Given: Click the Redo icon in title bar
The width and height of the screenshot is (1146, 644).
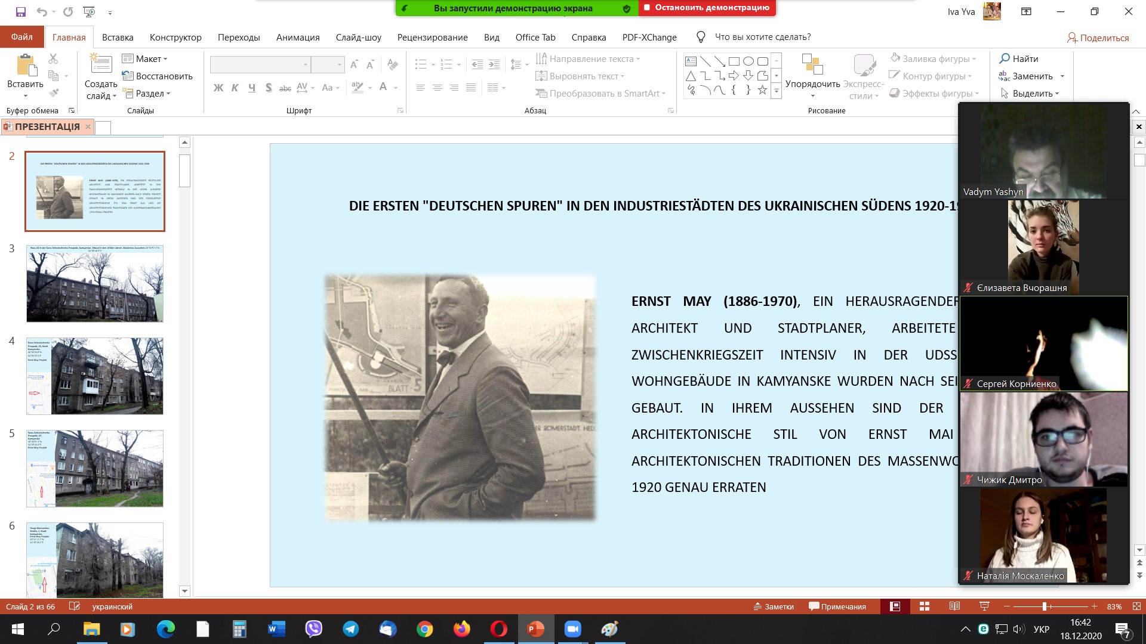Looking at the screenshot, I should [x=68, y=12].
